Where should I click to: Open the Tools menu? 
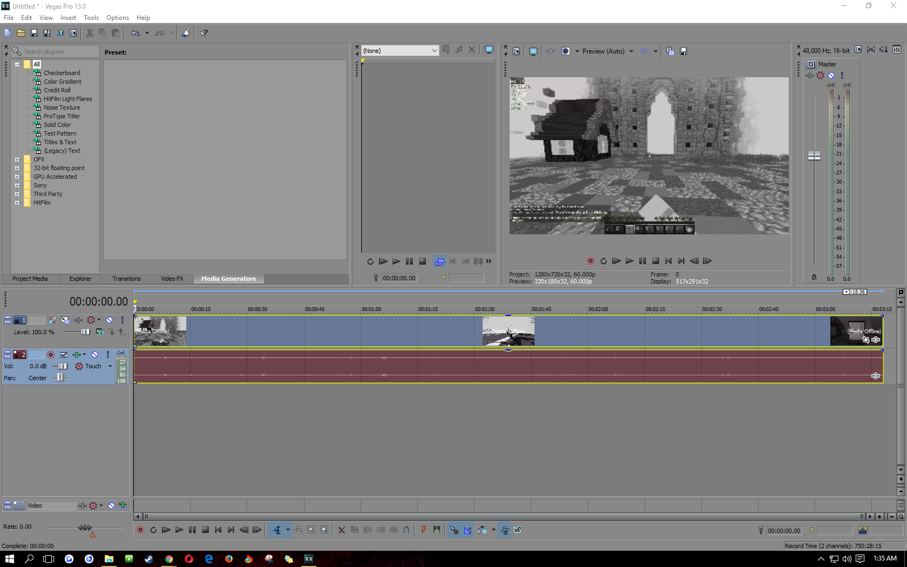point(91,18)
